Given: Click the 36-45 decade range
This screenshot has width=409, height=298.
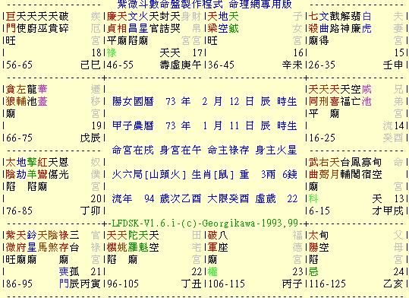Looking at the screenshot, I should coord(222,65).
